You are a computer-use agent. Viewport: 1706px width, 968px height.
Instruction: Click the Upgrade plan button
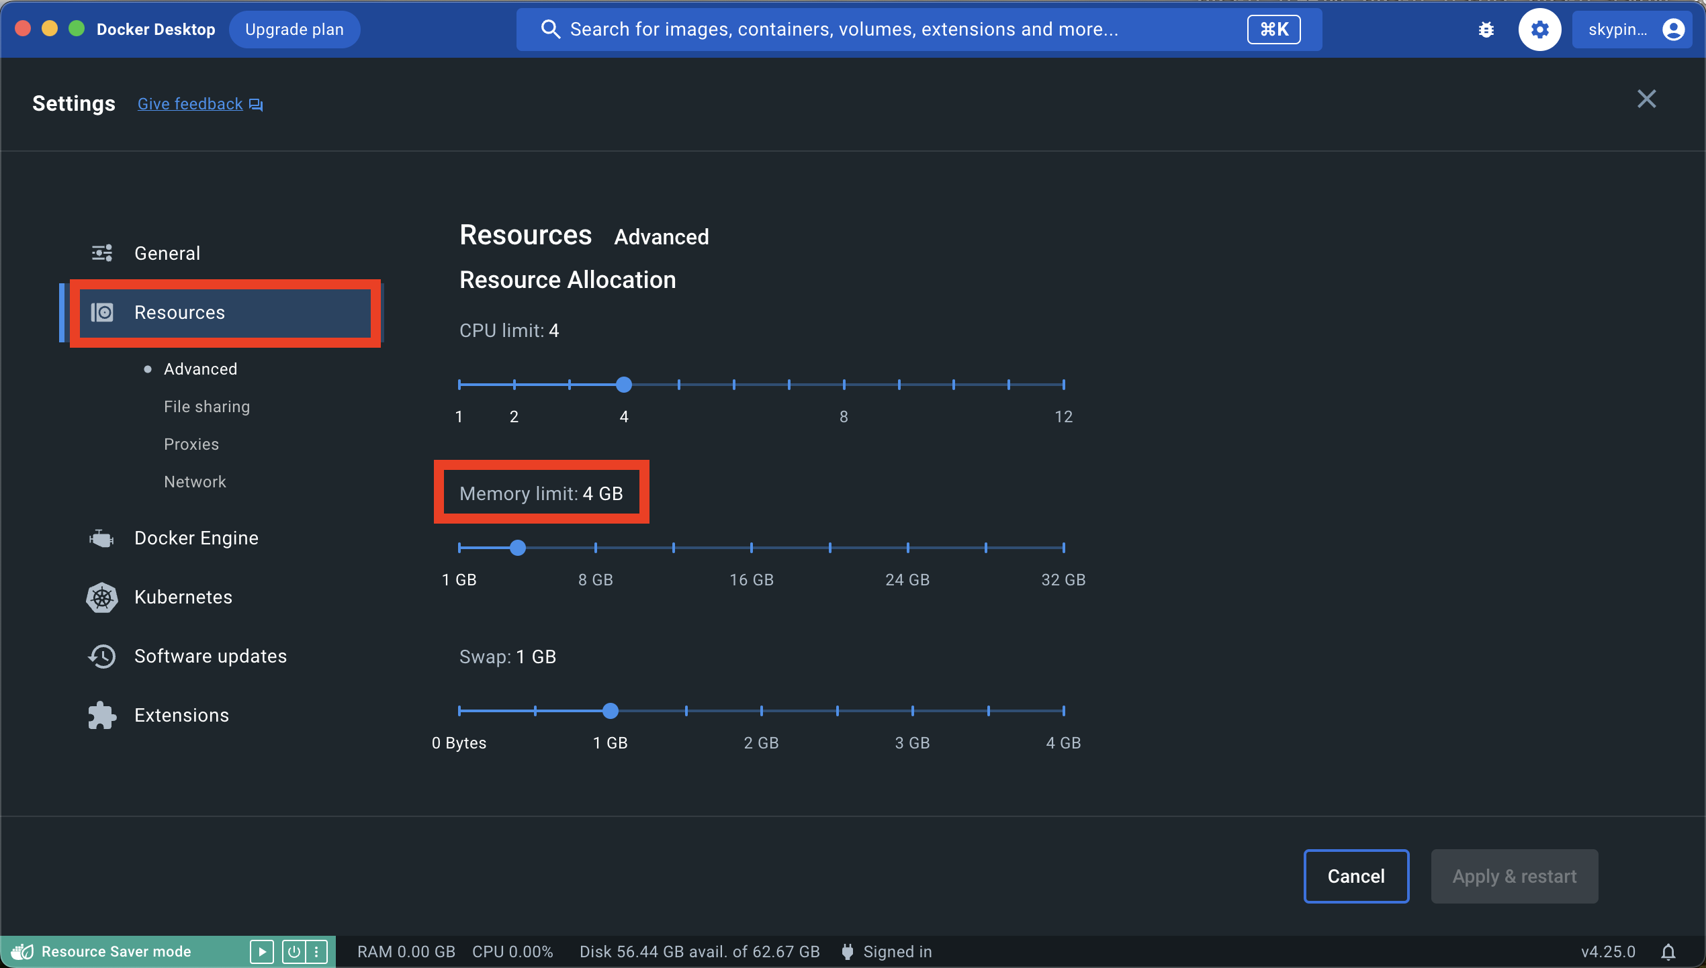pos(294,30)
